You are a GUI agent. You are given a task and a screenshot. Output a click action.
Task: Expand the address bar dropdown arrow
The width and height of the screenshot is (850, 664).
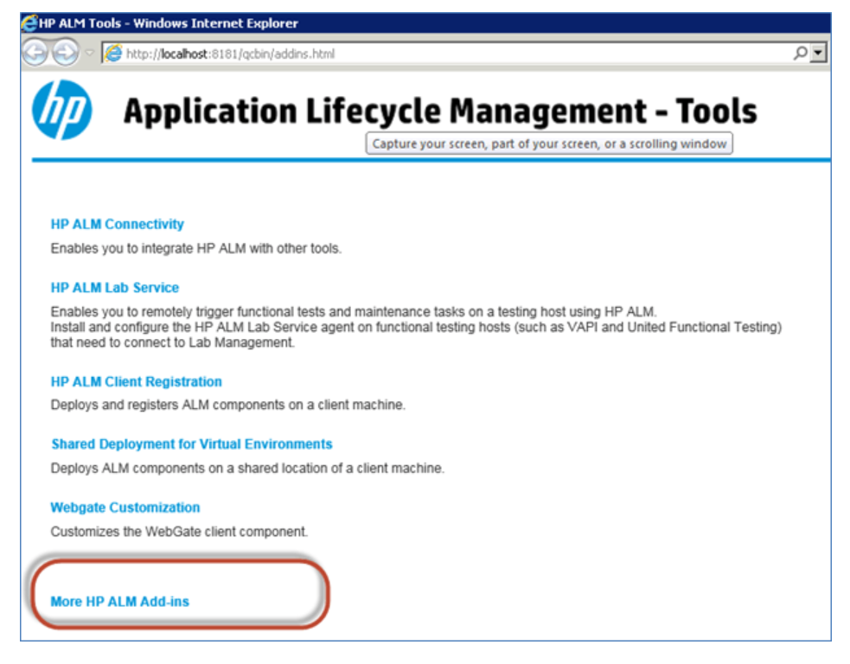pyautogui.click(x=818, y=53)
